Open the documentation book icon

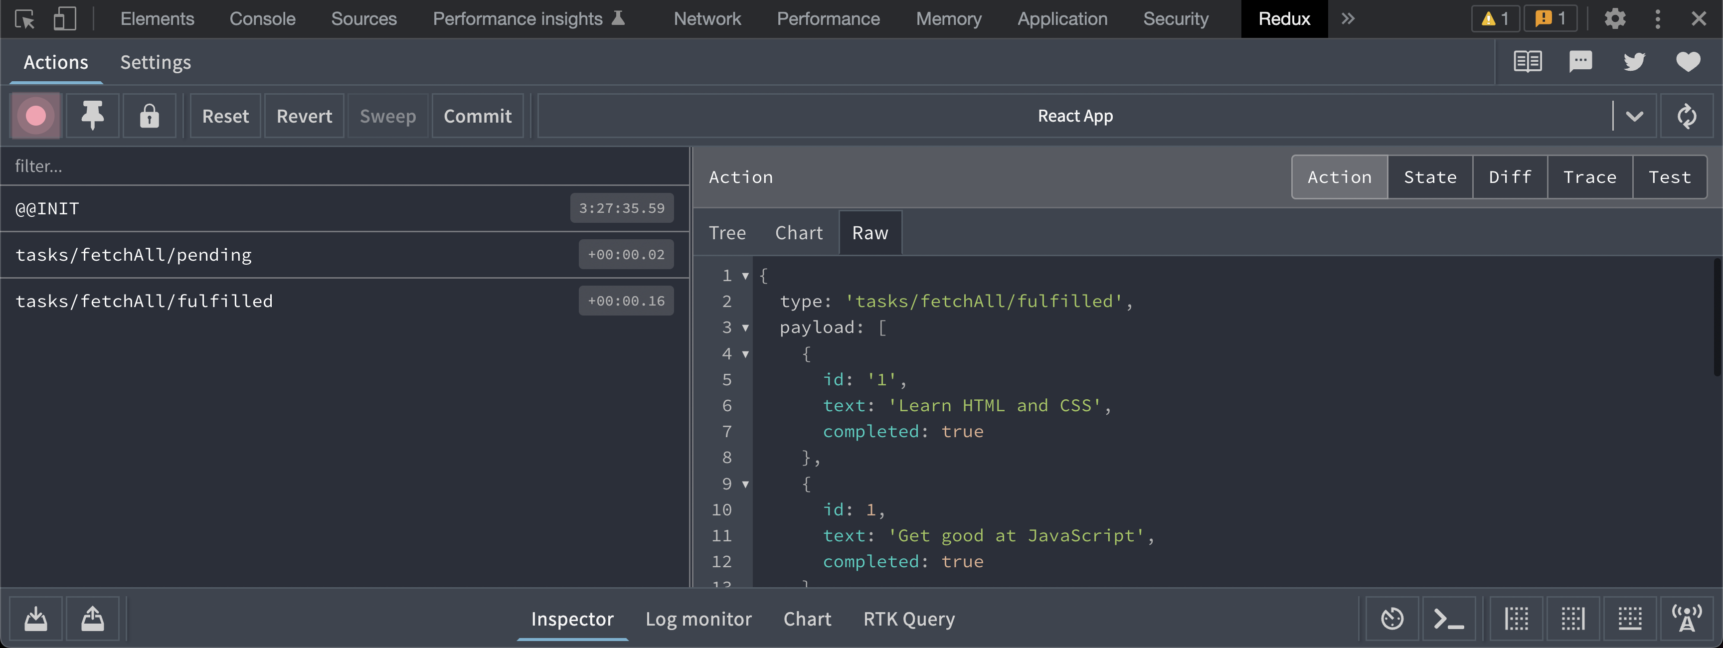click(x=1528, y=61)
